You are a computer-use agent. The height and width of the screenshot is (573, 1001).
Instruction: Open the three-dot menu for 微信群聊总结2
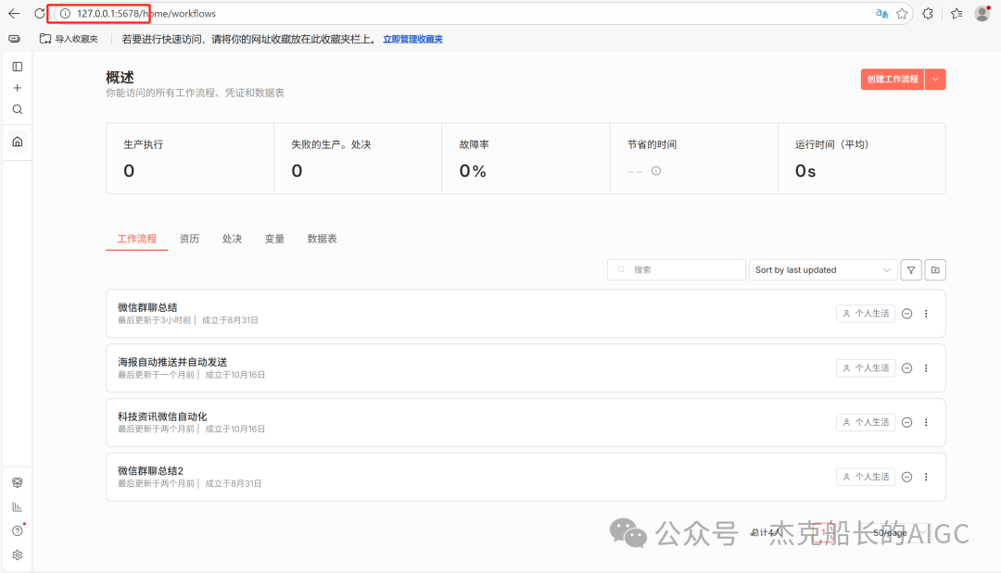point(926,478)
